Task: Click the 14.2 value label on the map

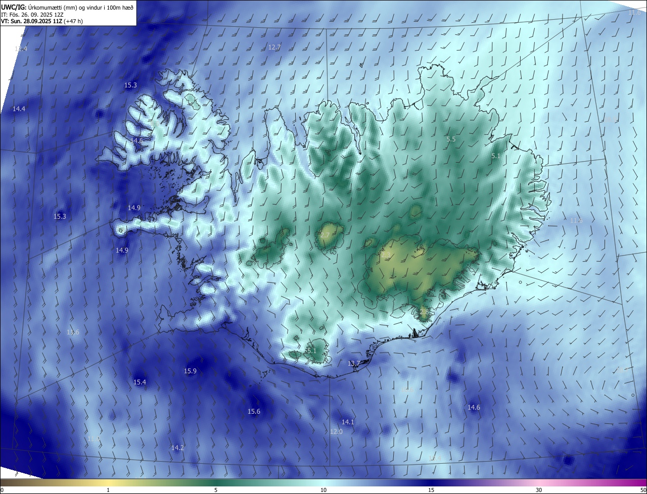Action: (177, 448)
